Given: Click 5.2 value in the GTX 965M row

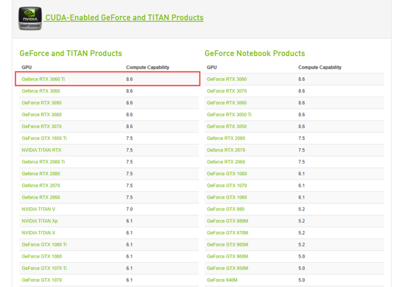Looking at the screenshot, I should click(x=301, y=245).
